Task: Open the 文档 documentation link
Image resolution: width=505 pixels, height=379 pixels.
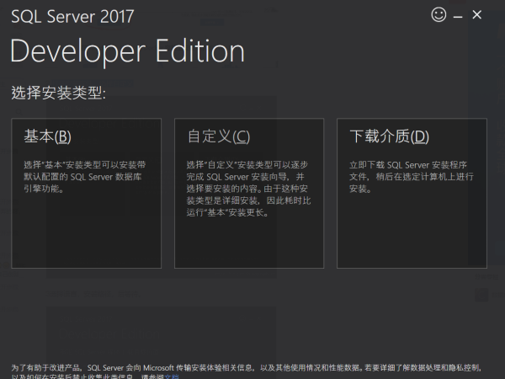Action: click(x=172, y=376)
